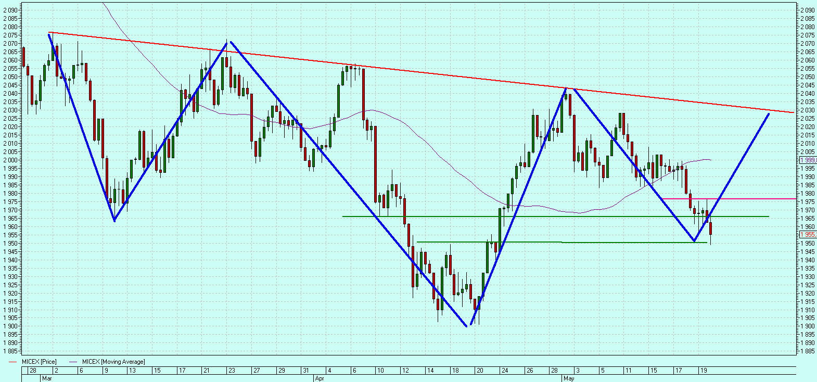This screenshot has width=817, height=382.
Task: Click the date label 12 on time axis
Action: 405,371
